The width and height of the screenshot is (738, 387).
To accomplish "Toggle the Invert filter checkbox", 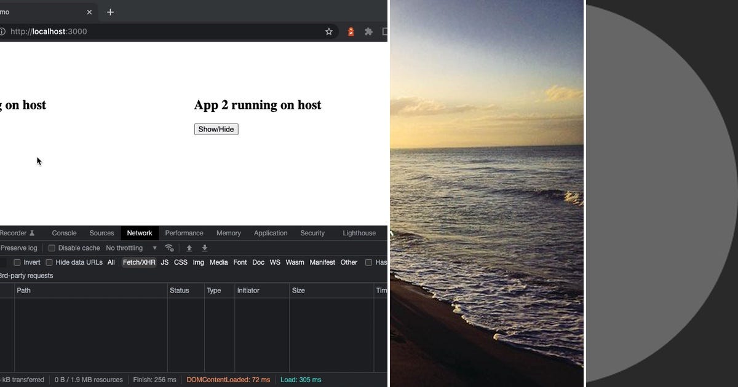I will 17,262.
